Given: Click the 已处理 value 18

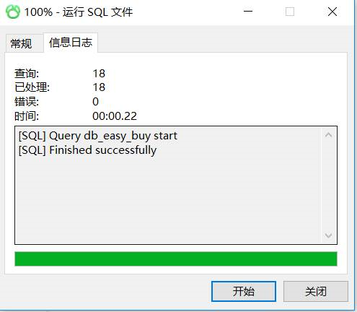Looking at the screenshot, I should point(99,87).
